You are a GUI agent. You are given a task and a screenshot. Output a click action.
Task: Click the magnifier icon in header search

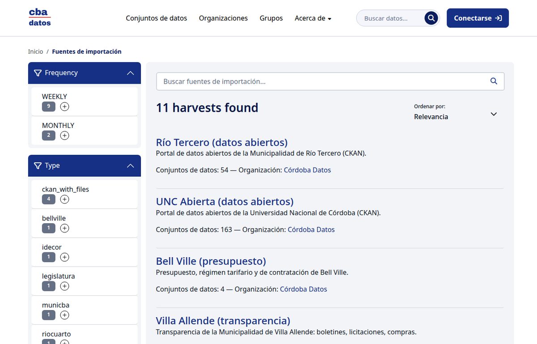coord(431,18)
